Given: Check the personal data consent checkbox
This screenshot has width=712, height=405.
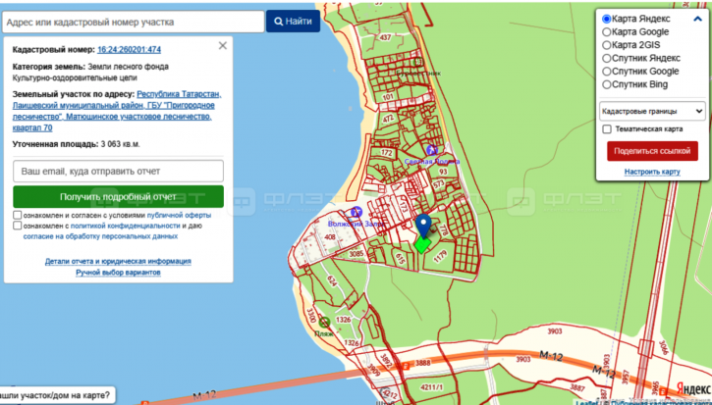Looking at the screenshot, I should click(18, 226).
